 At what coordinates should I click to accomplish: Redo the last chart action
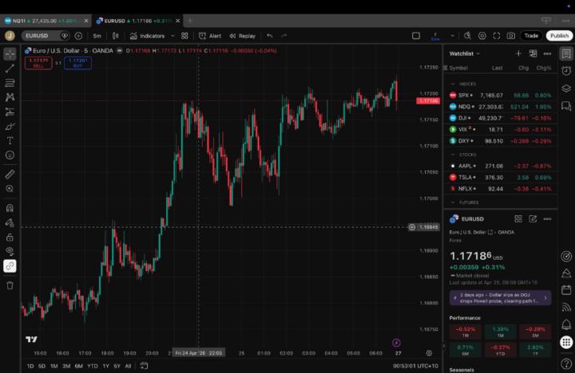(x=284, y=36)
